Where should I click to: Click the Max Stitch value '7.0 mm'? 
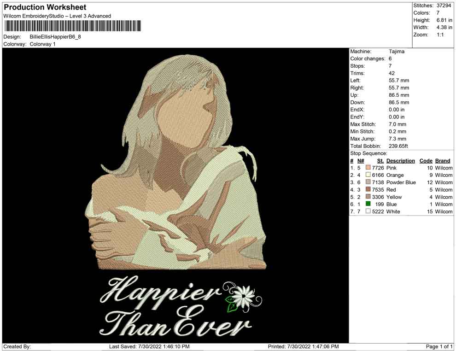(398, 124)
